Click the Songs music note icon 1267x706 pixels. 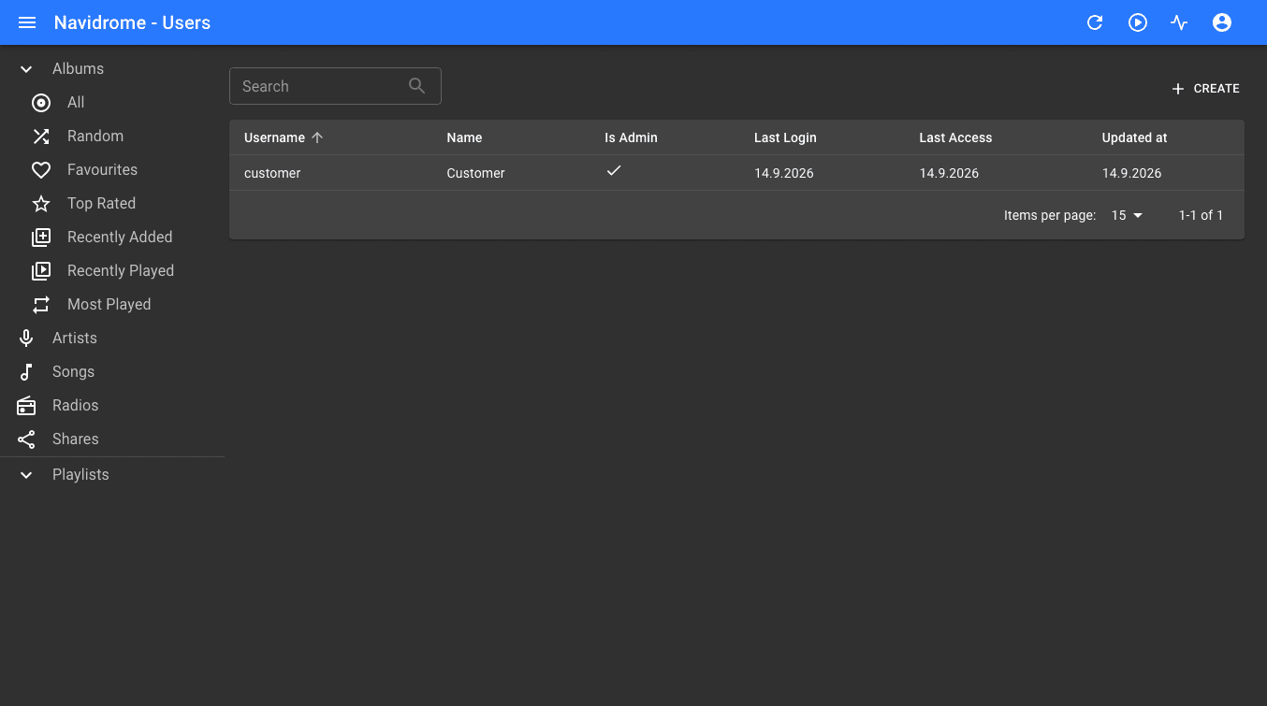(x=26, y=372)
